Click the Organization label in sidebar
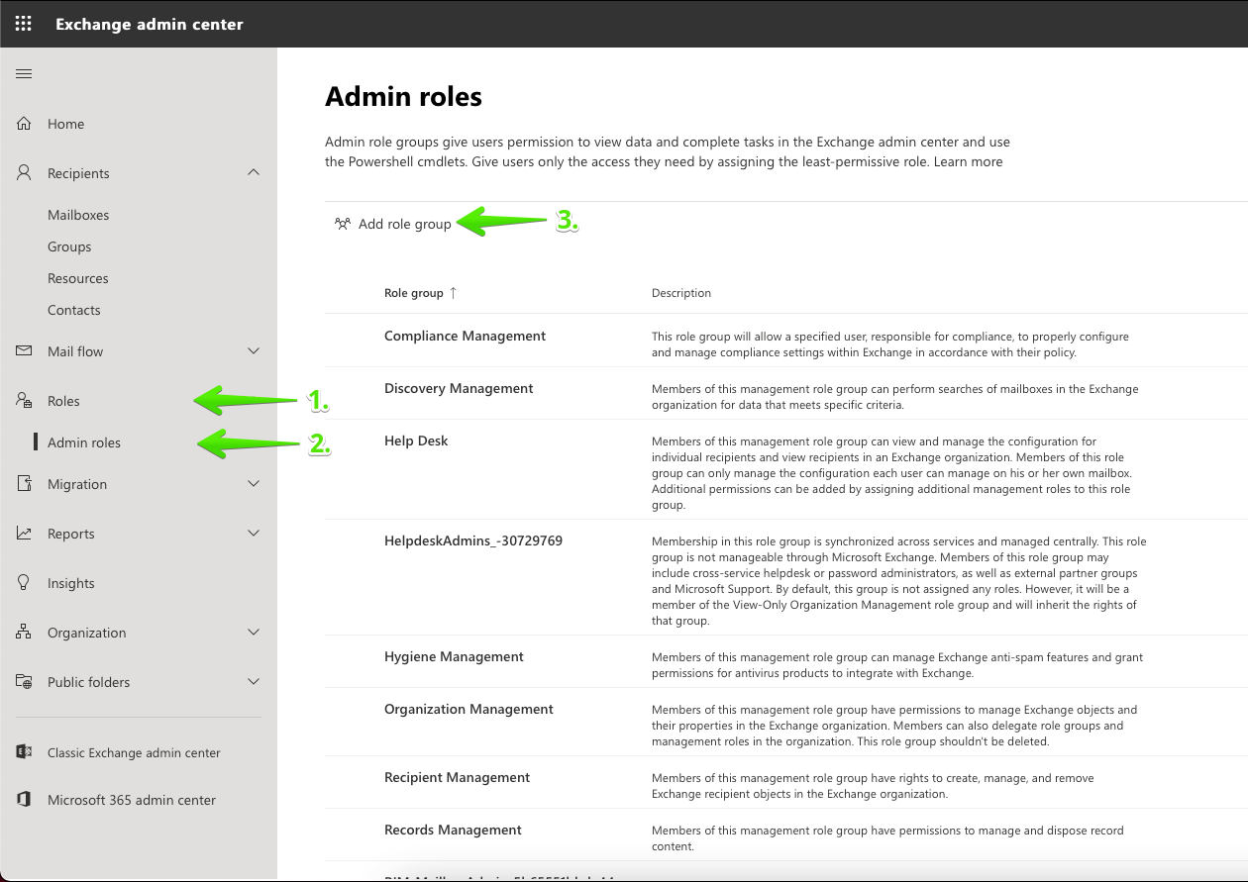 pos(87,633)
